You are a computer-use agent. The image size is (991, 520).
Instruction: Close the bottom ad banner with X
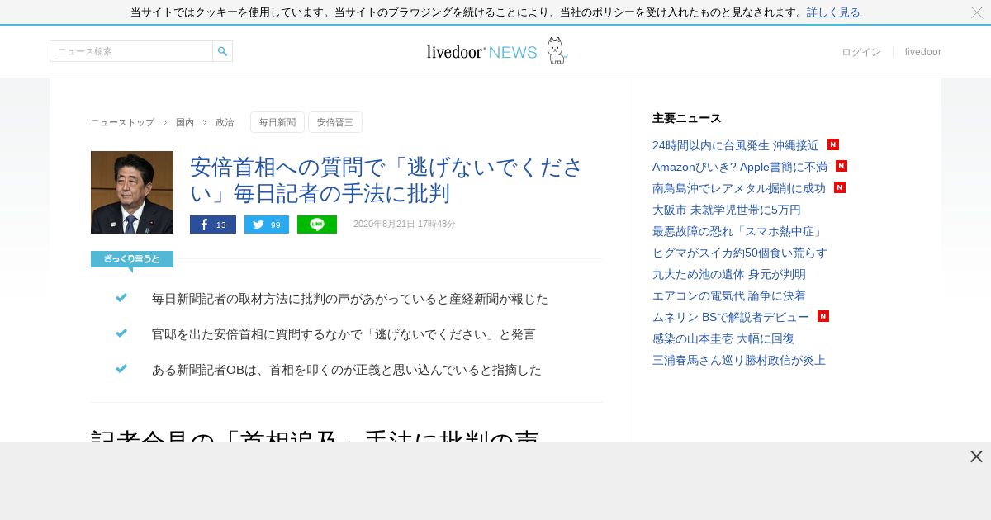(x=976, y=456)
